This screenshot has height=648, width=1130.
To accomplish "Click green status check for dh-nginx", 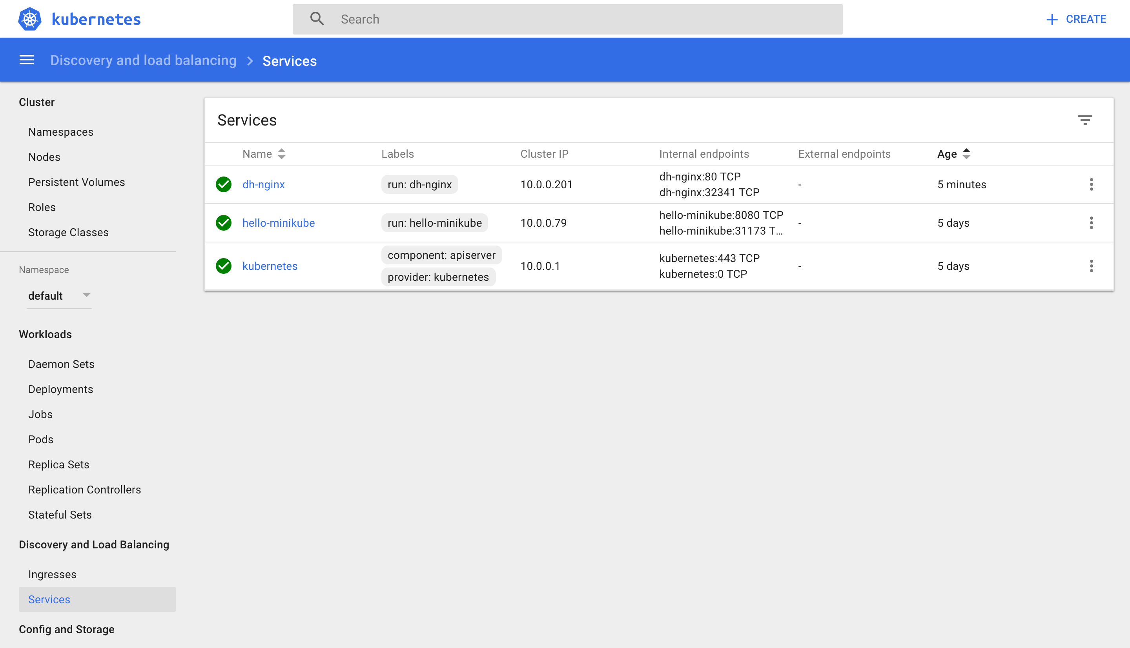I will pos(223,184).
